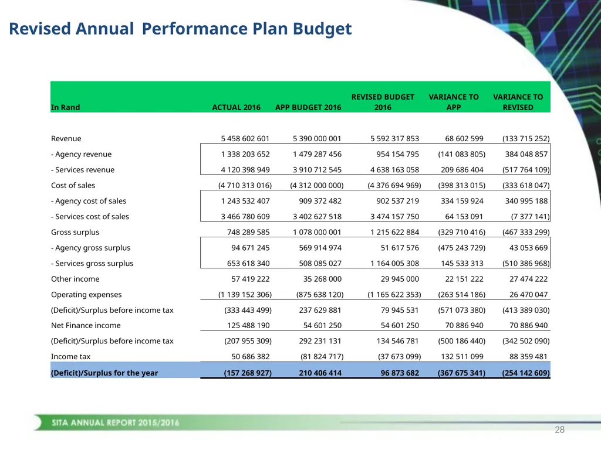
Task: Click Revenue APP budget value 5 390 000 001
Action: click(316, 138)
